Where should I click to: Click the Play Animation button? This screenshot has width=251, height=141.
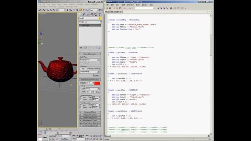tap(80, 136)
